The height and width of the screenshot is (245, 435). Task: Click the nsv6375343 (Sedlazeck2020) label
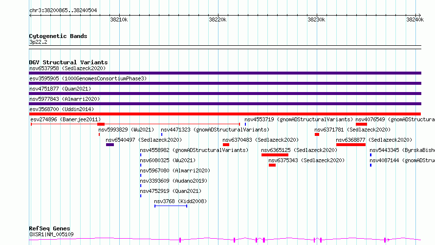click(x=306, y=160)
